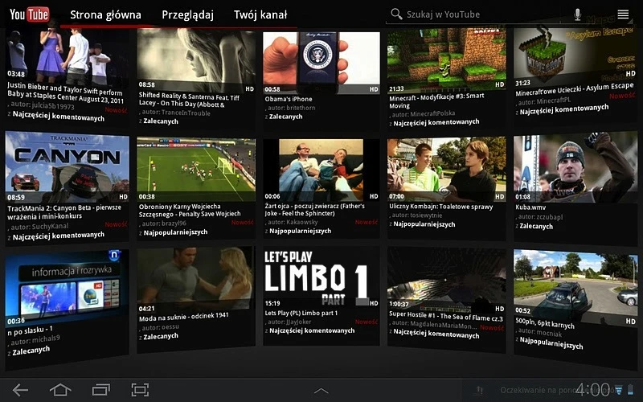Viewport: 643px width, 402px height.
Task: Open Moda na suknie odcinek 1941 title
Action: pos(184,317)
